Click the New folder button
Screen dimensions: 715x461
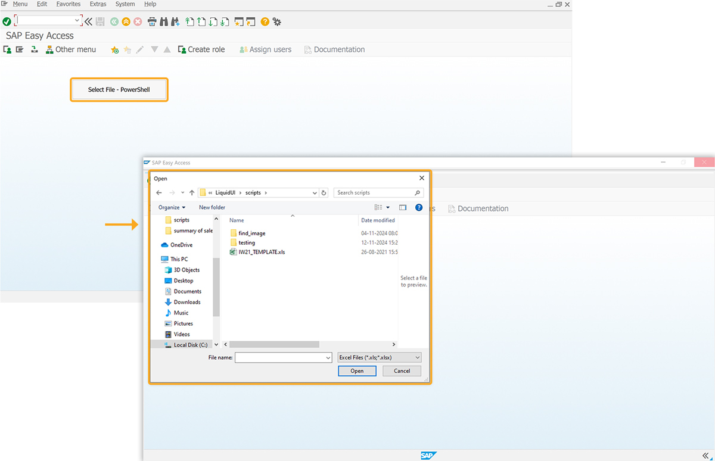tap(212, 207)
